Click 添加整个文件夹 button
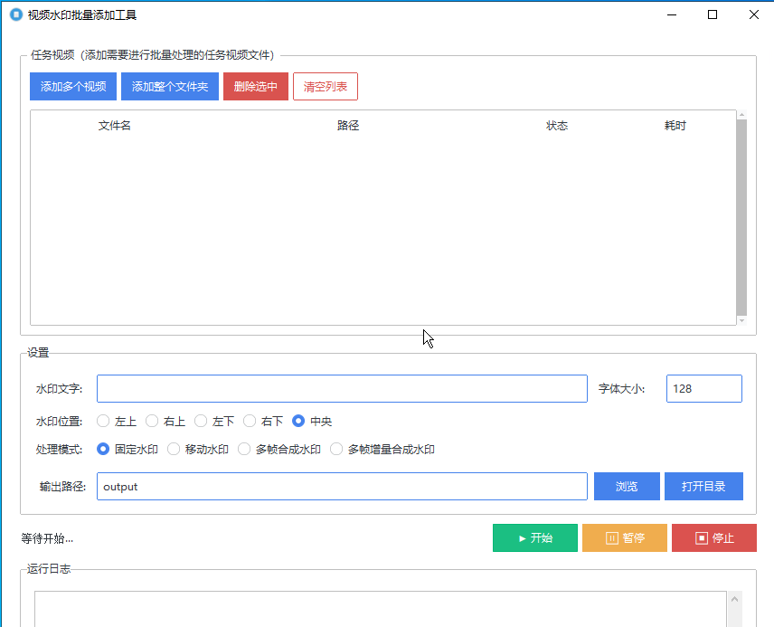Image resolution: width=774 pixels, height=627 pixels. [170, 87]
